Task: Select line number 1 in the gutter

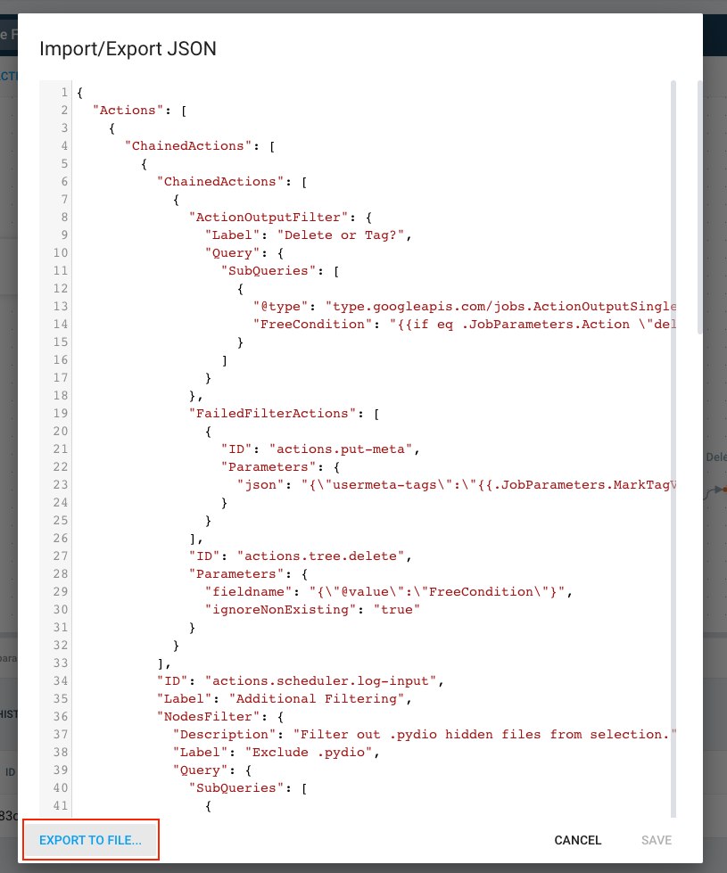Action: click(x=64, y=93)
